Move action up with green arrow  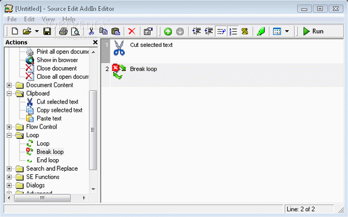(x=168, y=31)
